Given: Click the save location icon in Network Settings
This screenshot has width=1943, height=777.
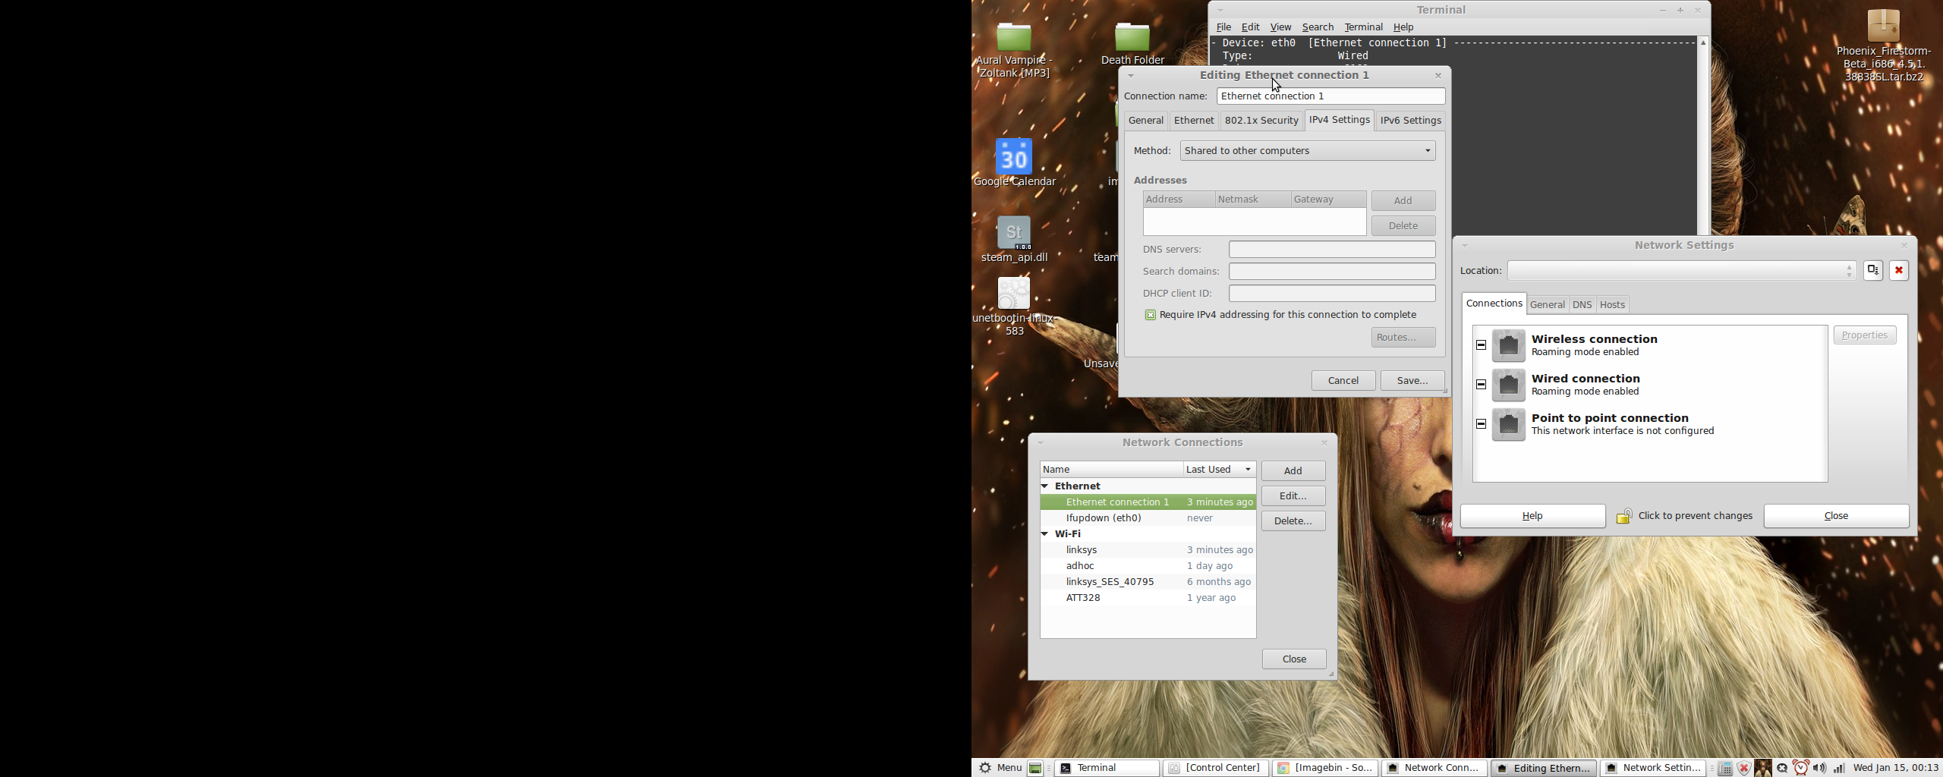Looking at the screenshot, I should click(x=1872, y=270).
